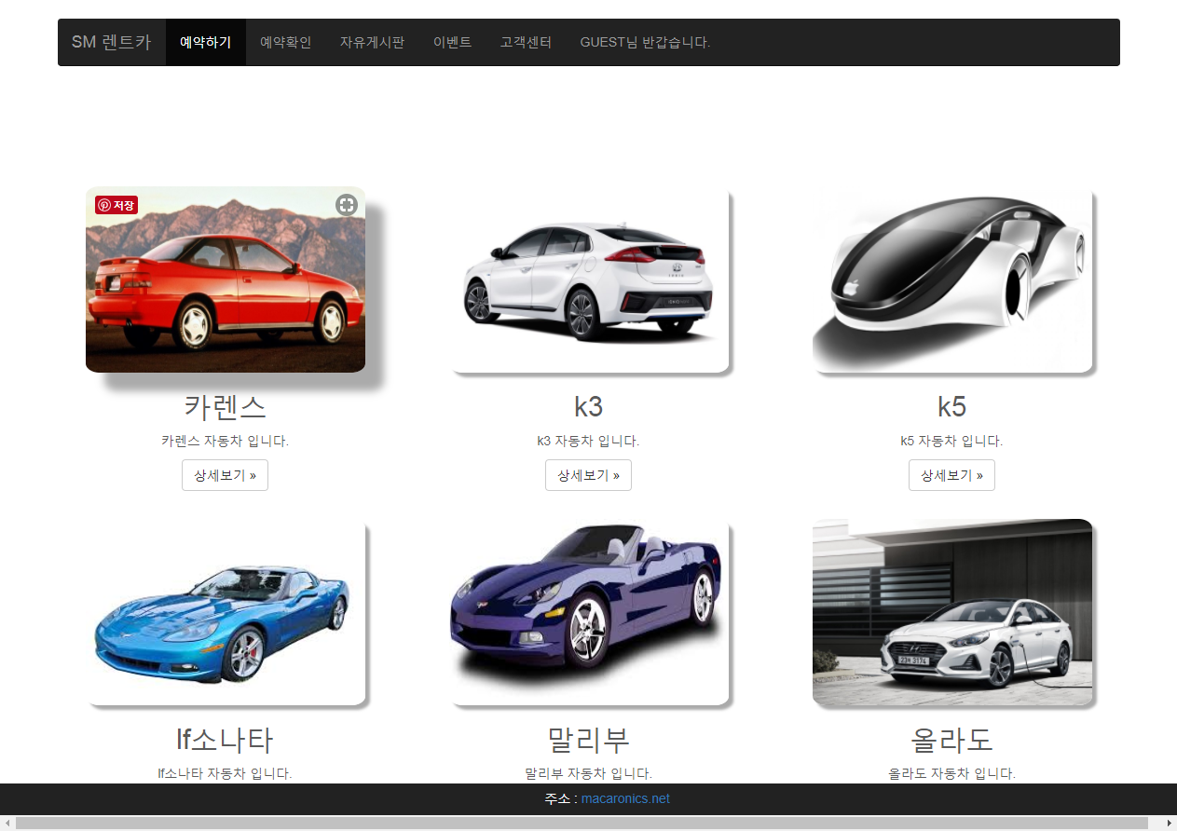
Task: Click the text 올라도 자동차 입니다.
Action: click(951, 773)
